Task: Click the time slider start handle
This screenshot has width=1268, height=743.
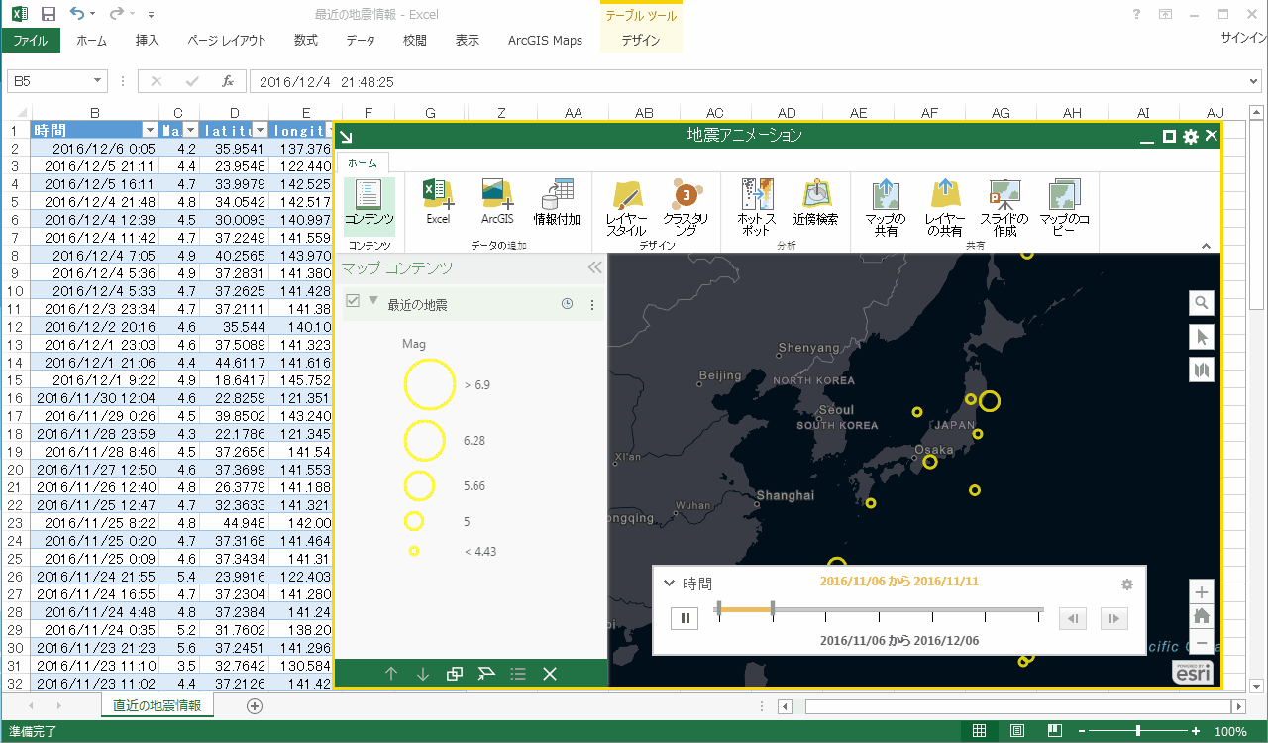Action: click(719, 609)
